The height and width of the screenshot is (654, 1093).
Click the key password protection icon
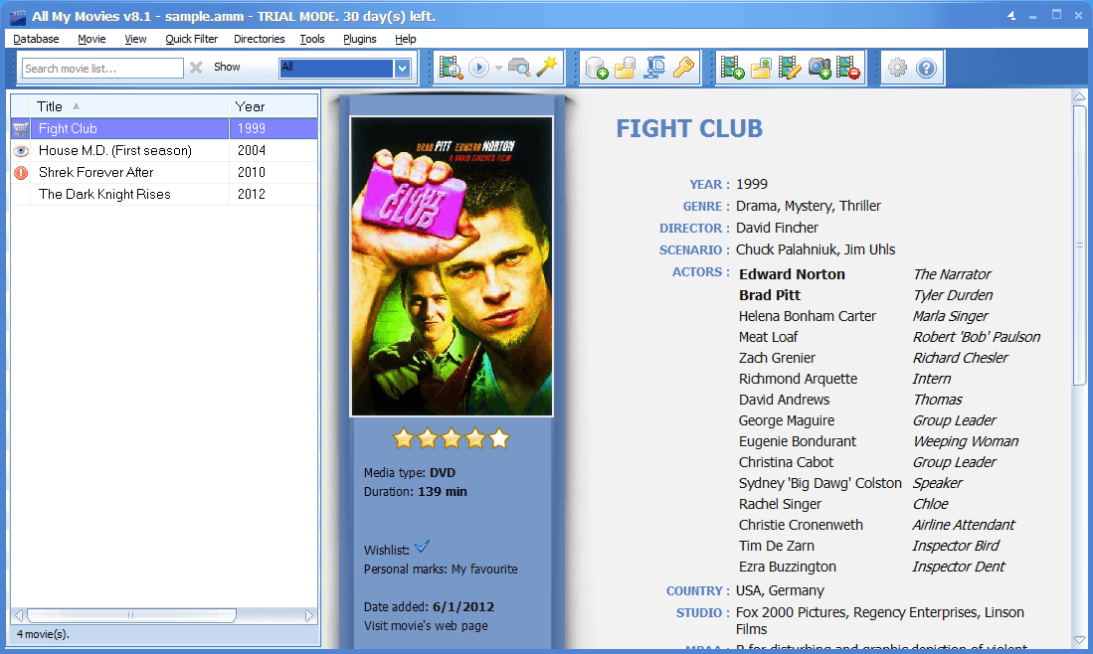(683, 68)
